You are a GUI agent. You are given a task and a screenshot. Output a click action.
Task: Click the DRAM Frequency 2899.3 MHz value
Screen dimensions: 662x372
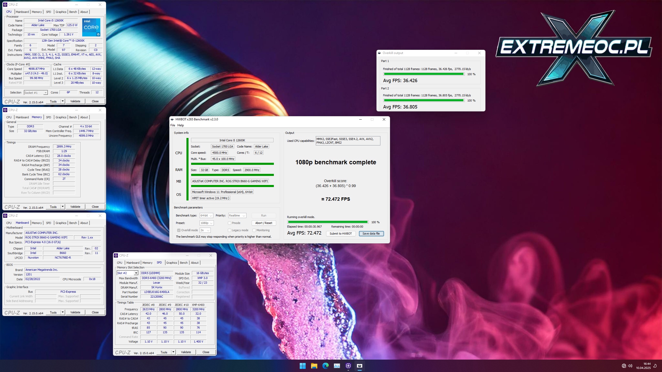(x=64, y=146)
